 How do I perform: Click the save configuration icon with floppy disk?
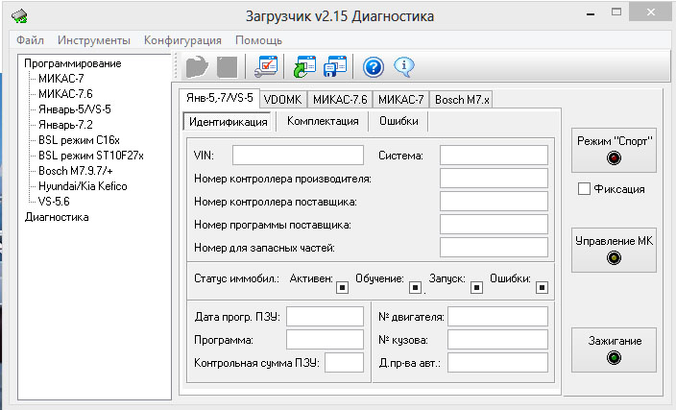[x=335, y=67]
